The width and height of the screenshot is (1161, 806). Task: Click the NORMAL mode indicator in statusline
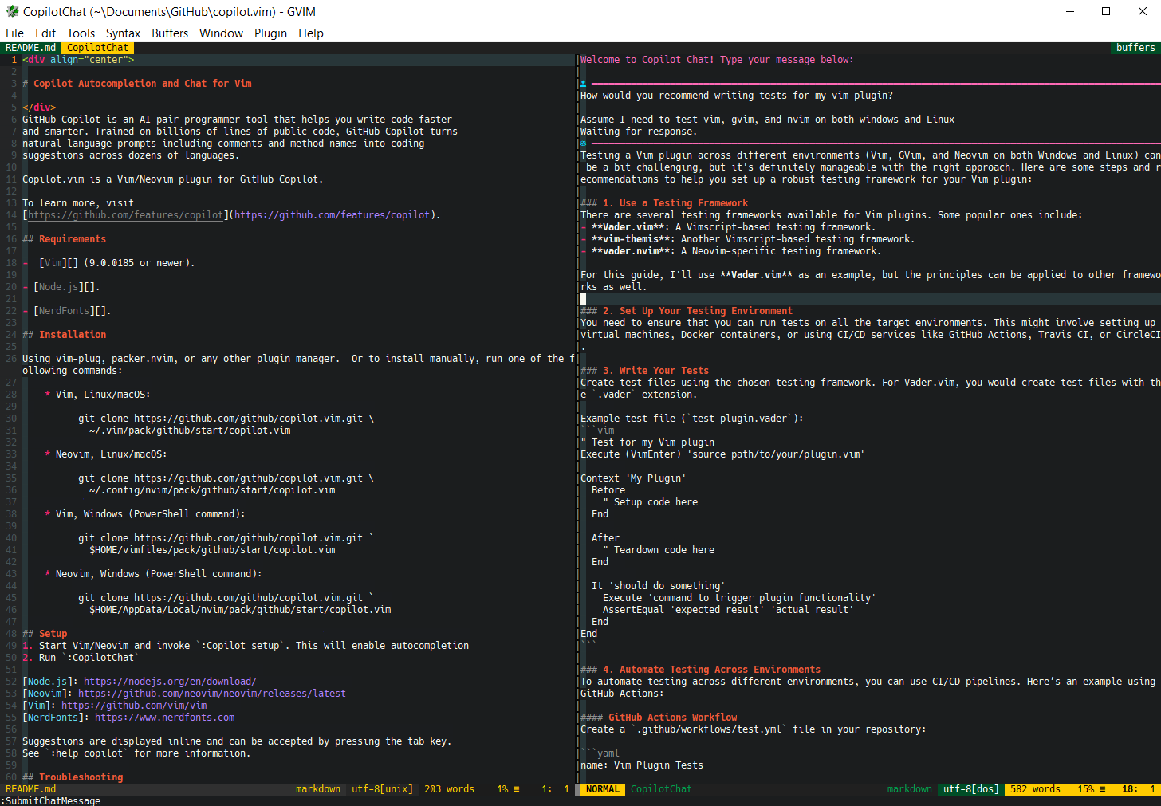coord(602,789)
